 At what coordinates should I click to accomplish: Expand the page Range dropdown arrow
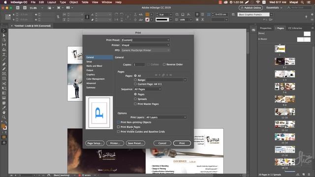pyautogui.click(x=185, y=80)
